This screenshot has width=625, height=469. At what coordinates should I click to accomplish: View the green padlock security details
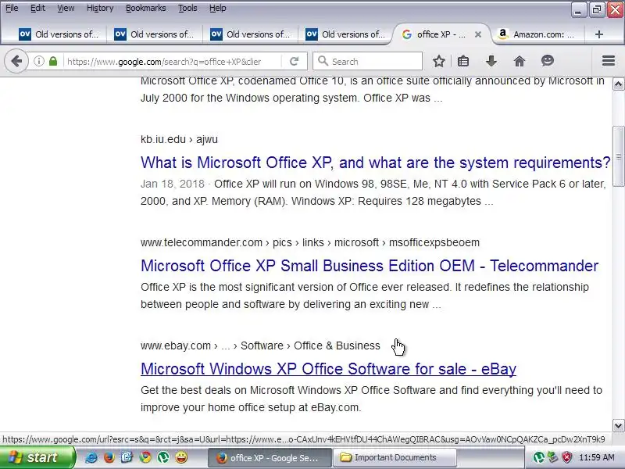(x=53, y=62)
